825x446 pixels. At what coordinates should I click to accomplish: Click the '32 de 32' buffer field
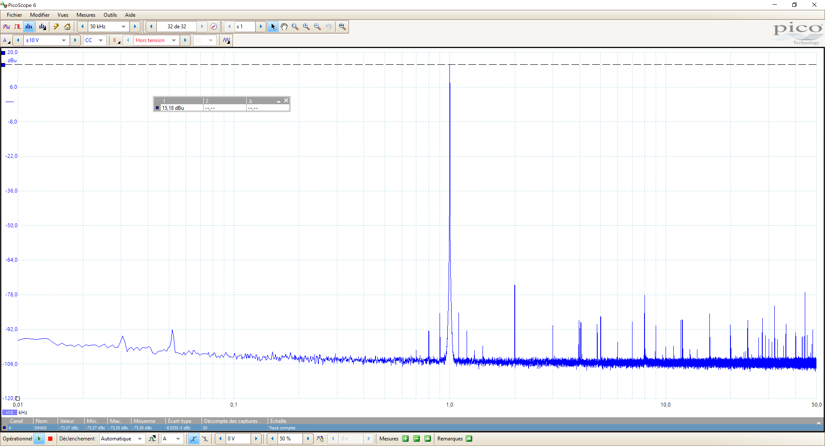click(177, 27)
